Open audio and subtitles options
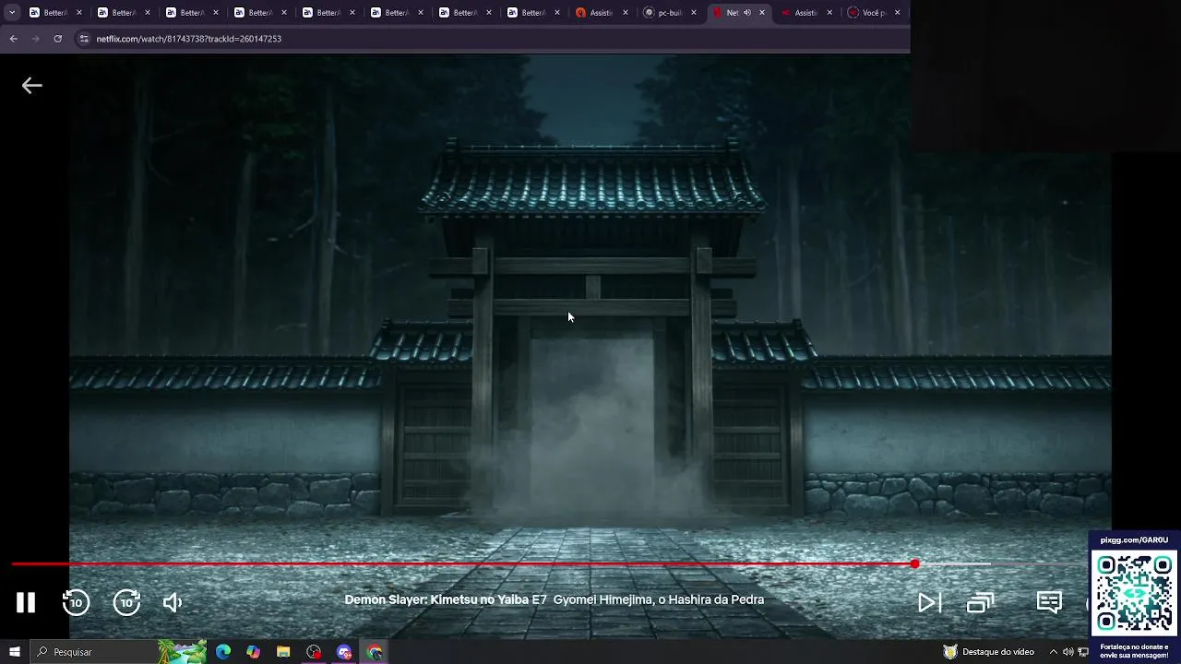The width and height of the screenshot is (1181, 664). point(1049,602)
